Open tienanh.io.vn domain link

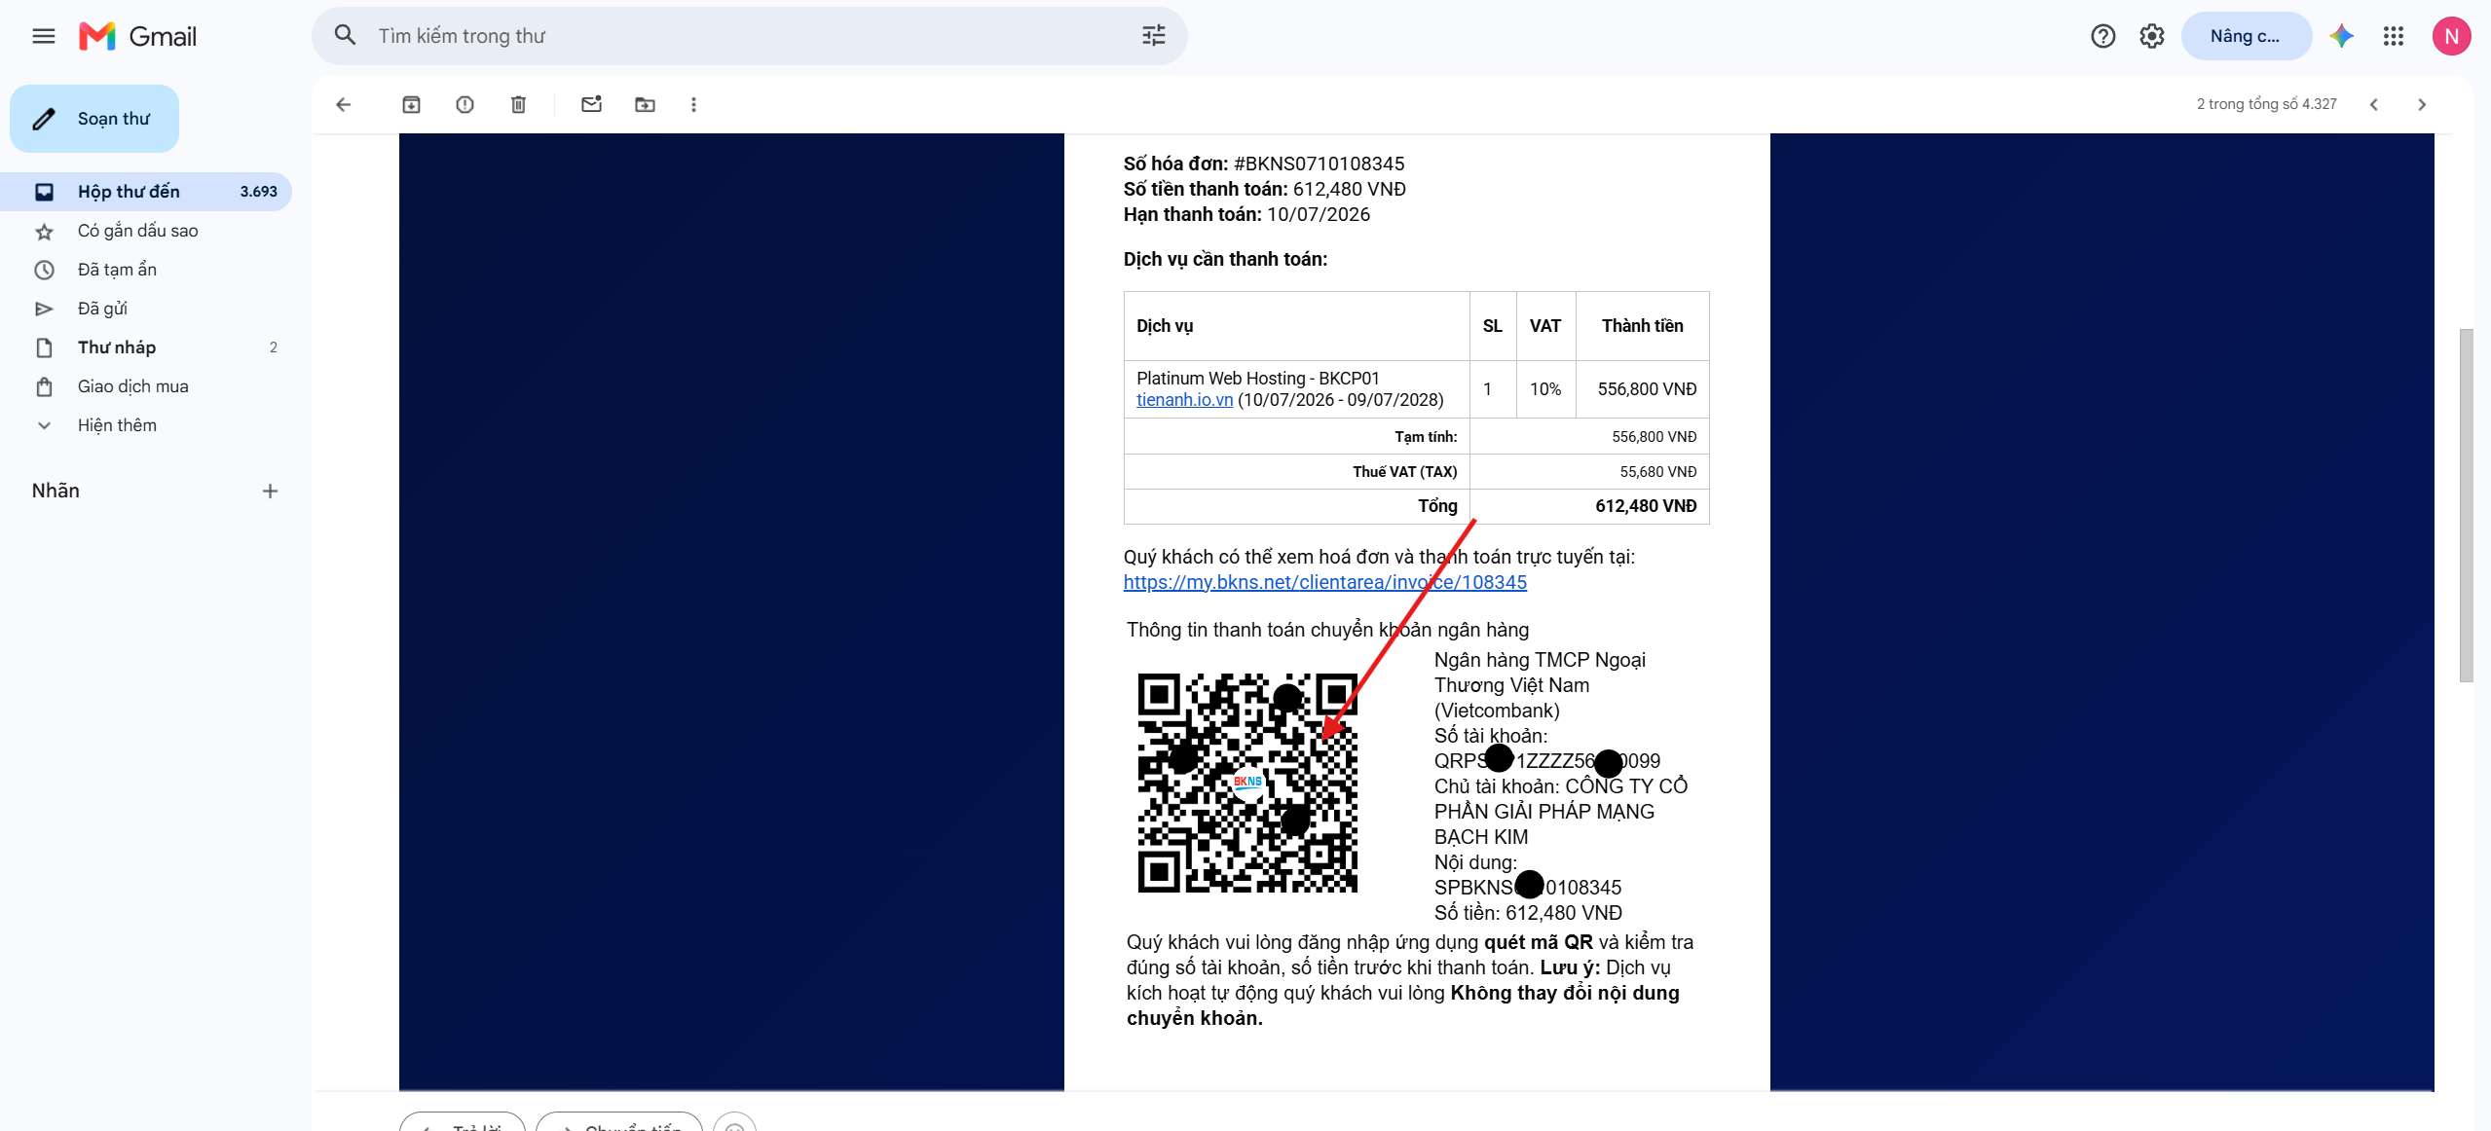(x=1184, y=400)
